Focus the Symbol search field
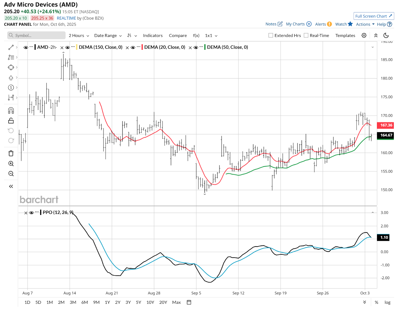Image resolution: width=407 pixels, height=316 pixels. tap(36, 35)
